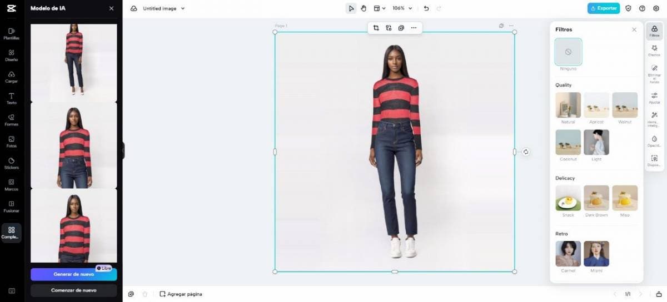Open Untitled image name dropdown
Screen dimensions: 667x302
click(163, 8)
